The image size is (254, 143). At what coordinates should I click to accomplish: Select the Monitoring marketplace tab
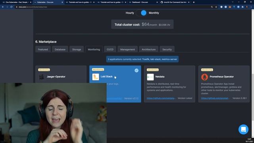pyautogui.click(x=94, y=49)
